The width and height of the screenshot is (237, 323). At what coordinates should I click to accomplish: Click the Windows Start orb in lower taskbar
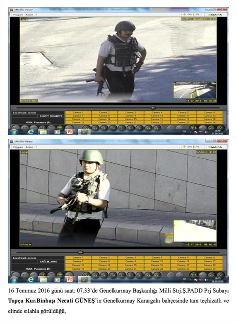click(x=14, y=279)
